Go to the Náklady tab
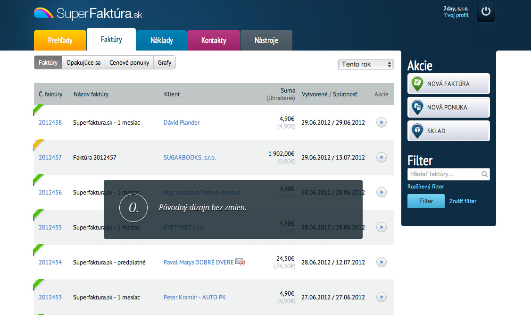Viewport: 531px width, 315px height. coord(162,40)
